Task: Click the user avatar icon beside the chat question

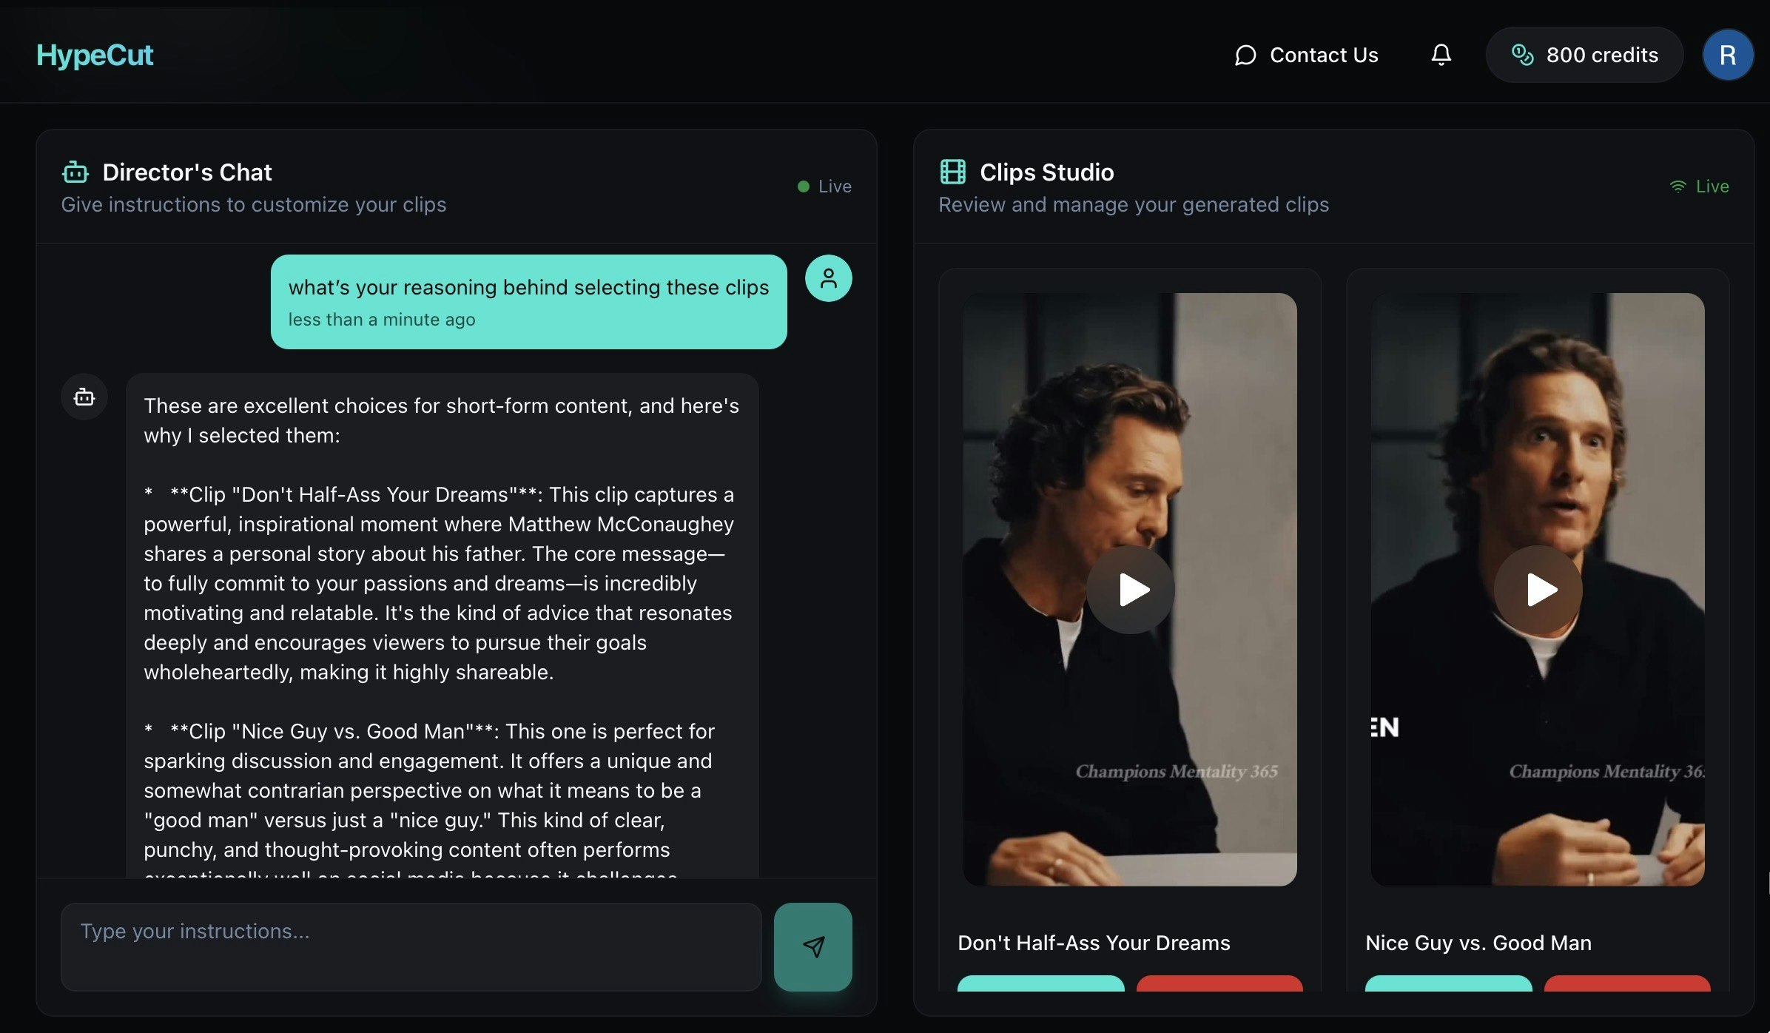Action: pos(828,279)
